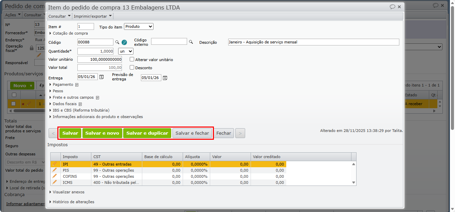
Task: Click the comment bubble icon in background Pedido window
Action: click(x=436, y=5)
